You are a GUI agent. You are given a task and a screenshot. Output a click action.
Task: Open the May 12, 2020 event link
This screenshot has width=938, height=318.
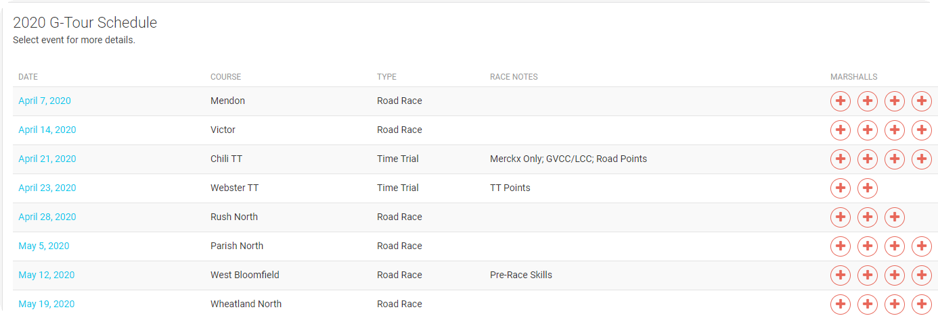pyautogui.click(x=47, y=275)
